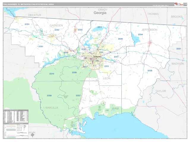Click ZIP code label 32309
The image size is (190, 142).
point(120,39)
